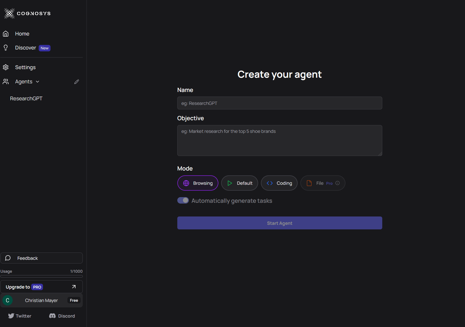This screenshot has height=327, width=465.
Task: Click Upgrade to PRO button
Action: click(x=41, y=287)
